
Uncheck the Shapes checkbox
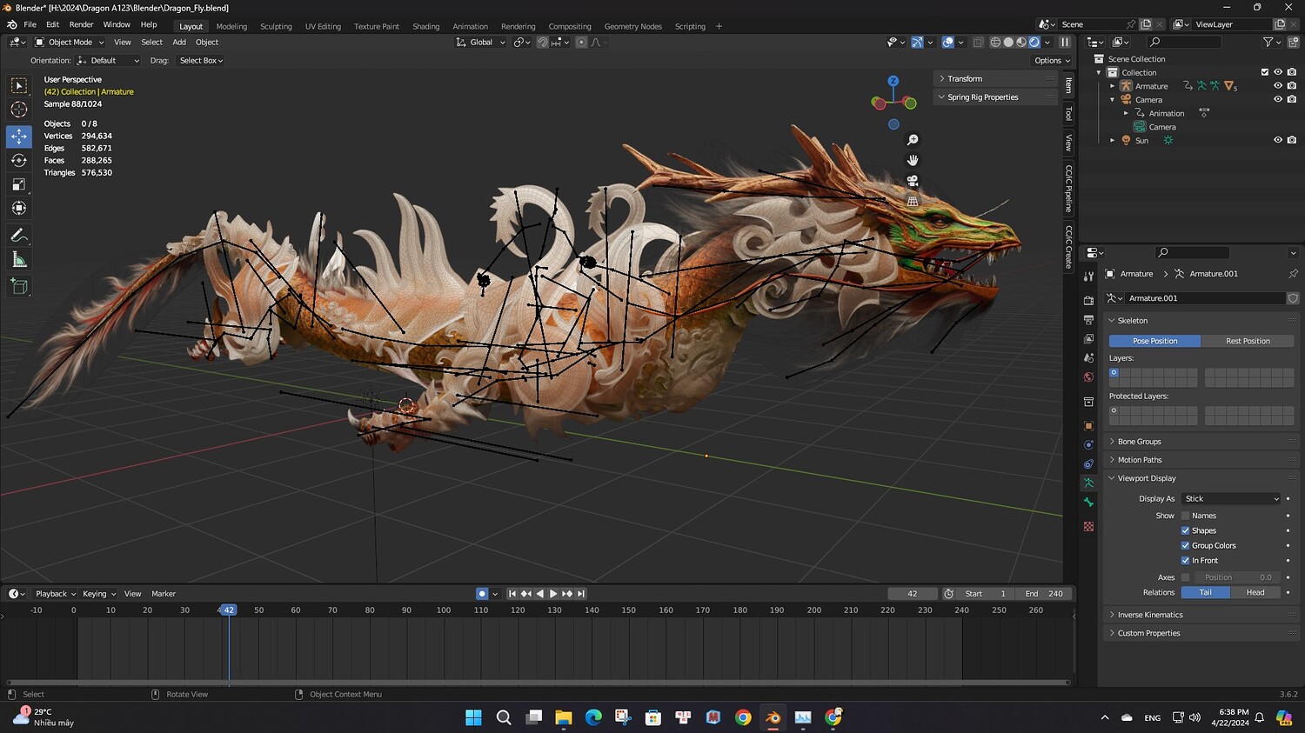(1185, 530)
